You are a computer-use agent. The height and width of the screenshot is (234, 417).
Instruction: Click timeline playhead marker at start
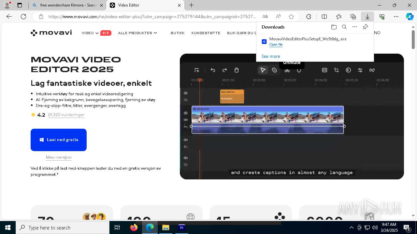[x=200, y=80]
